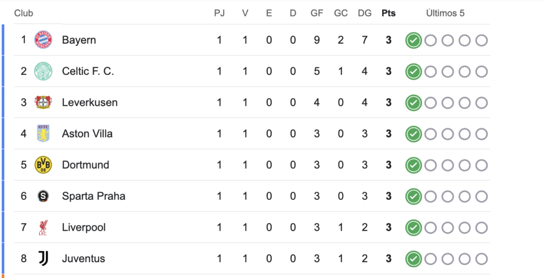The image size is (545, 278).
Task: Click the Leverkusen club logo
Action: [43, 103]
